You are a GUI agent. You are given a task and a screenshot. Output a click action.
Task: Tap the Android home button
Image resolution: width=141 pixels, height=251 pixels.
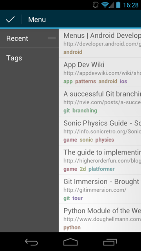click(x=70, y=242)
